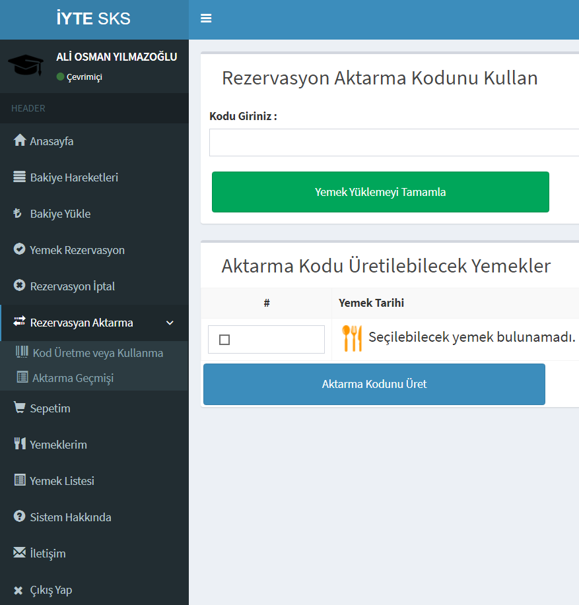The image size is (579, 605).
Task: Open Aktarma Geçmişi submenu item
Action: (x=73, y=378)
